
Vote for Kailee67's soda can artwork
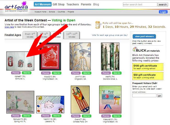(x=27, y=73)
